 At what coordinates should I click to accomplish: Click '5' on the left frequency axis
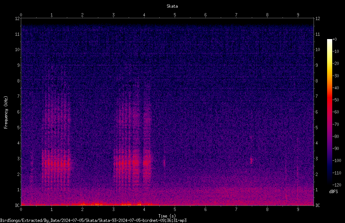[x=18, y=127]
